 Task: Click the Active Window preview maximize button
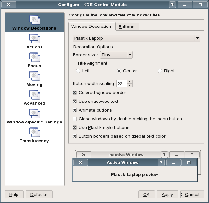pos(189,163)
